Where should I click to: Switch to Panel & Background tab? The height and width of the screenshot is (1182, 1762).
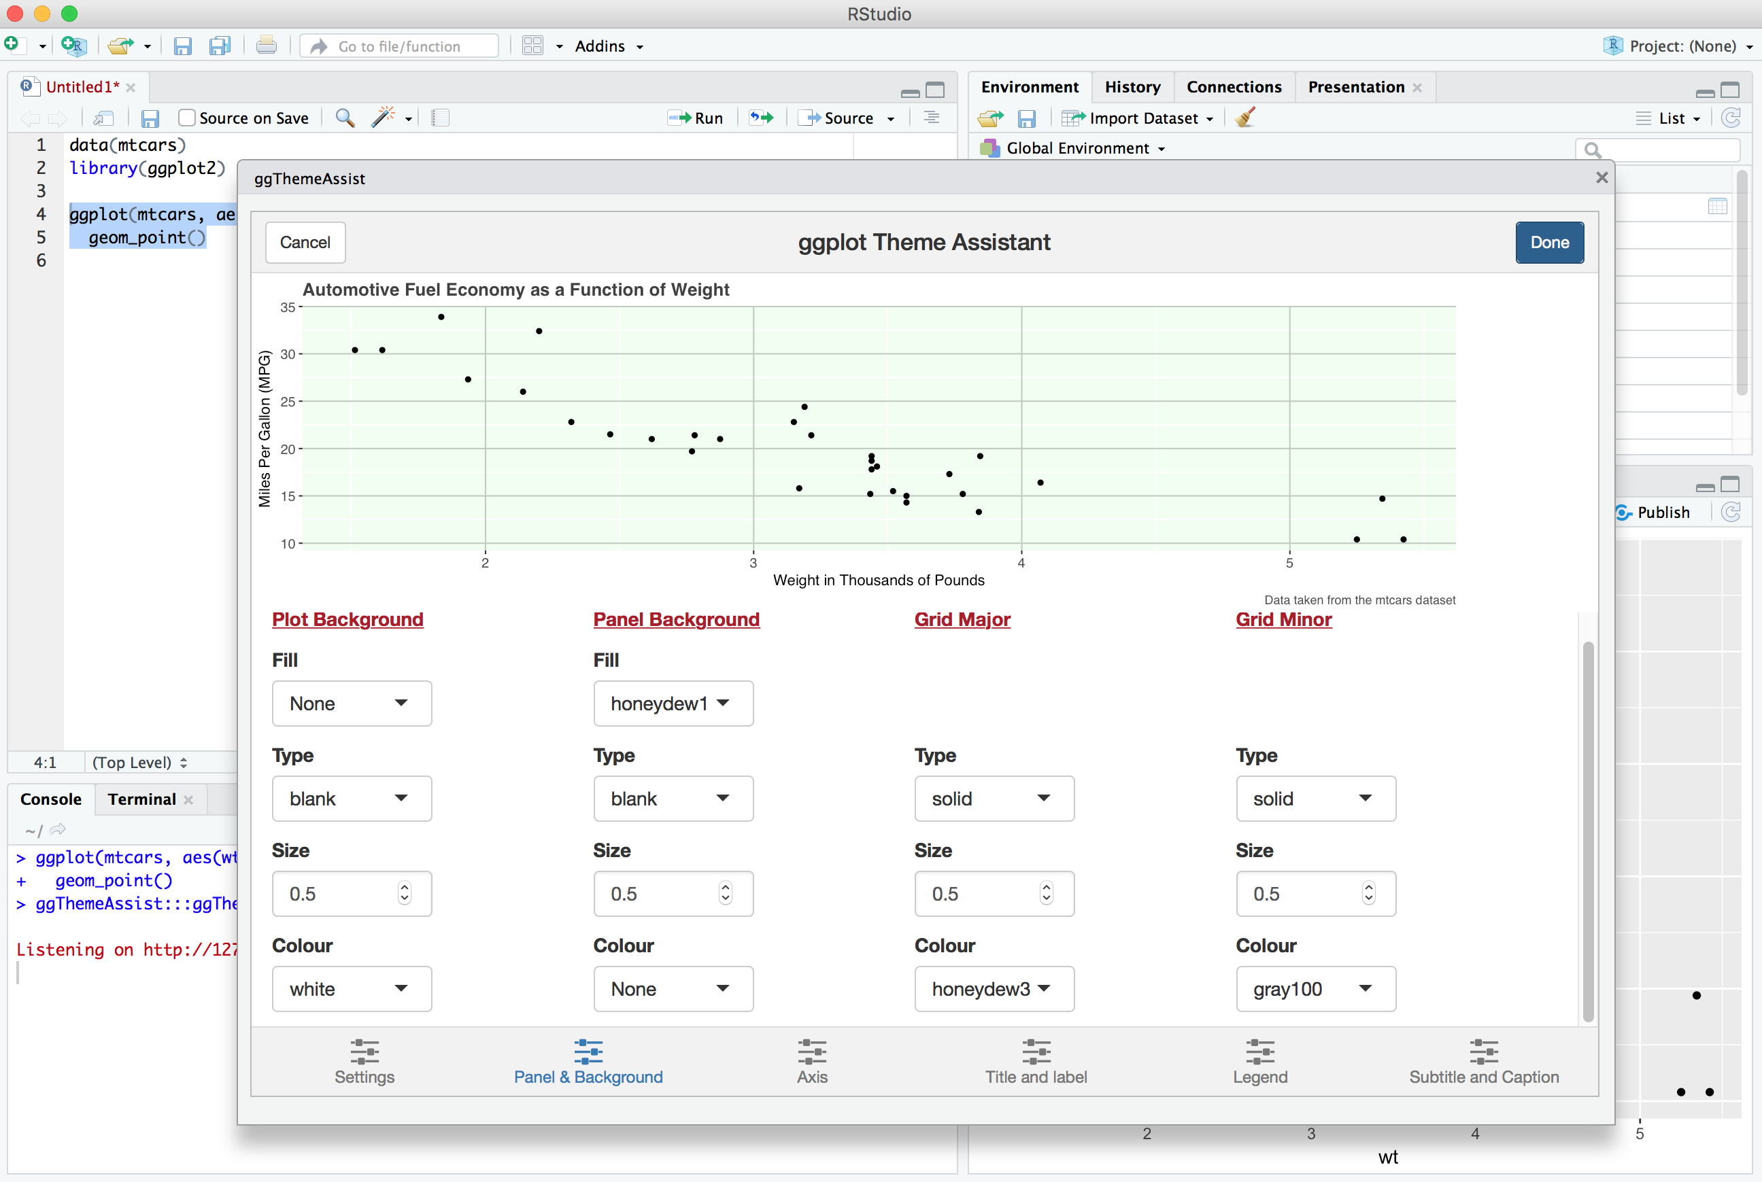pyautogui.click(x=589, y=1062)
